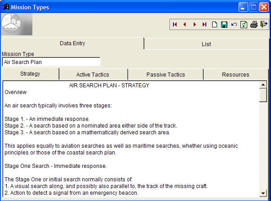Click the vertical scrollbar thumb
Screen dimensions: 271x201
point(263,95)
